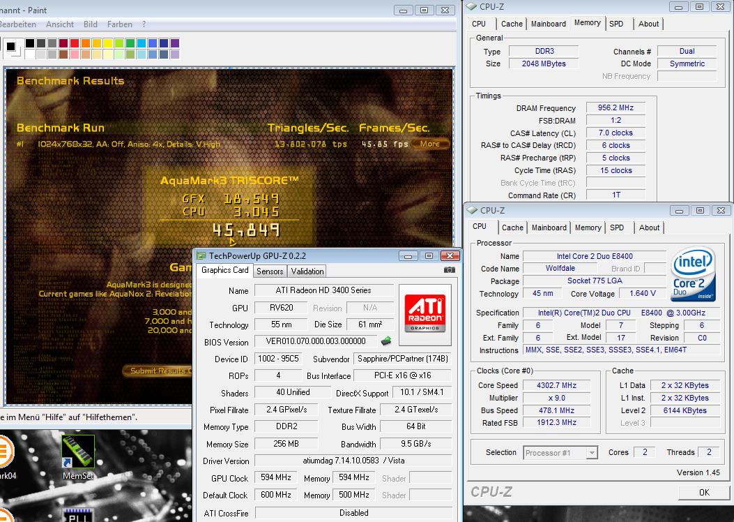Click the Device ID value 1002 - 95C5
734x522 pixels.
coord(278,359)
